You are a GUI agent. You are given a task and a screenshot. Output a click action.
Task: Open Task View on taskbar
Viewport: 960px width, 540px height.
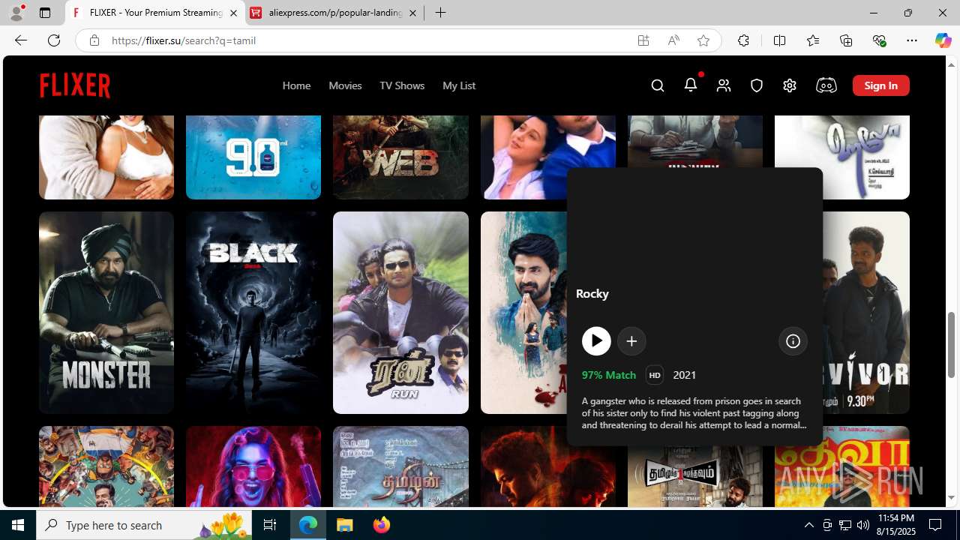coord(270,525)
